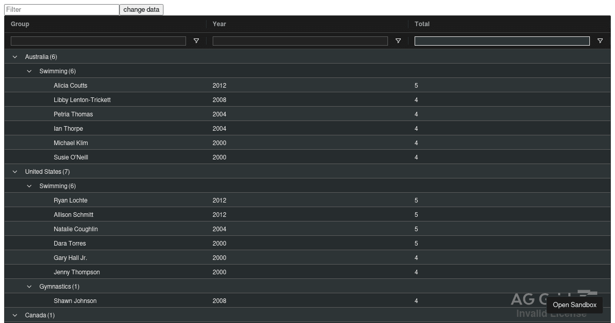Image resolution: width=615 pixels, height=323 pixels.
Task: Sort by the Group column header
Action: point(19,24)
